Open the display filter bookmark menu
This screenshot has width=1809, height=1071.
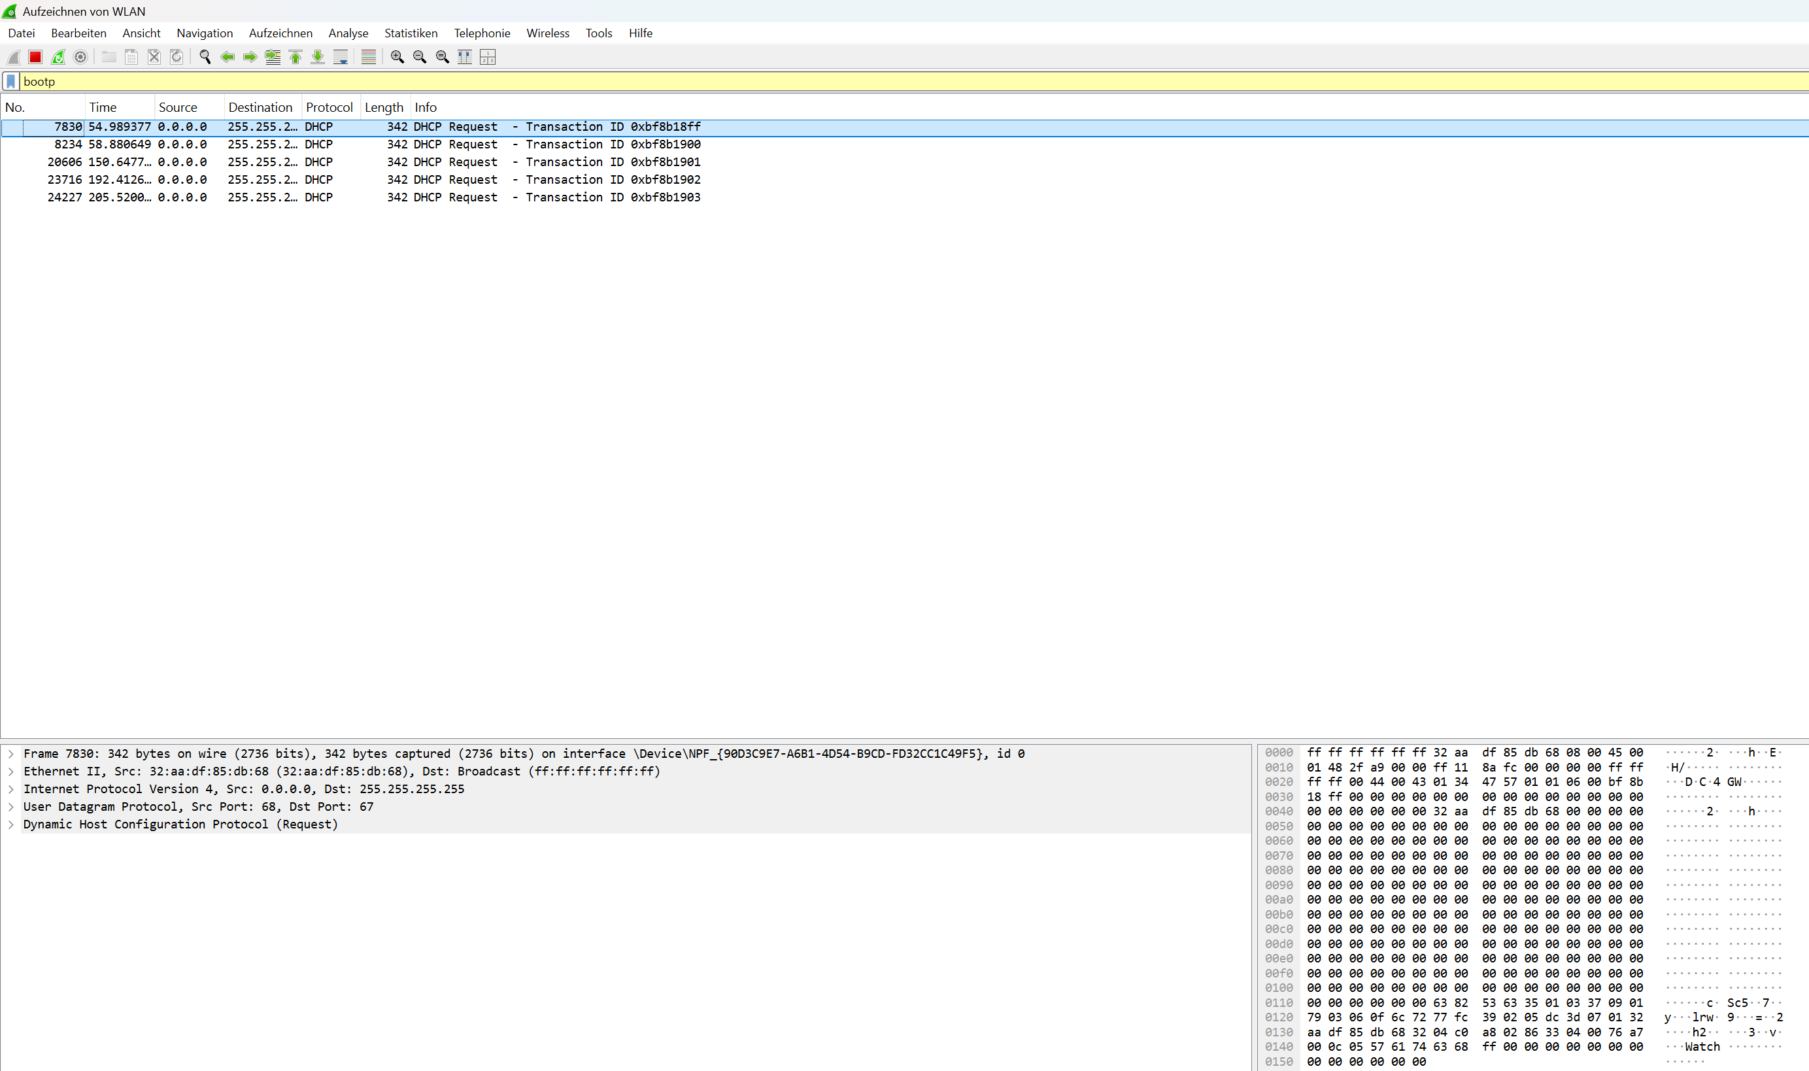pyautogui.click(x=11, y=82)
